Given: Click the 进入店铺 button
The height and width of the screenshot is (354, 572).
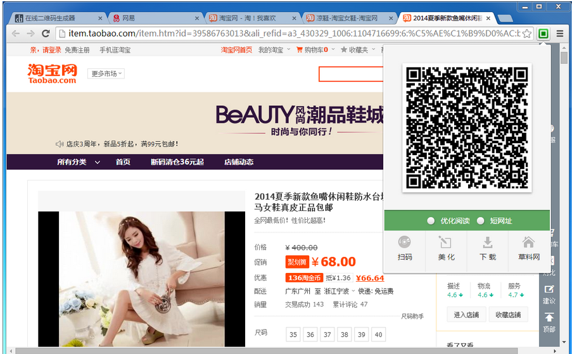Looking at the screenshot, I should (466, 315).
